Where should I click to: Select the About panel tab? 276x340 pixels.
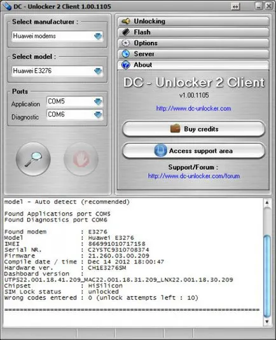[193, 65]
